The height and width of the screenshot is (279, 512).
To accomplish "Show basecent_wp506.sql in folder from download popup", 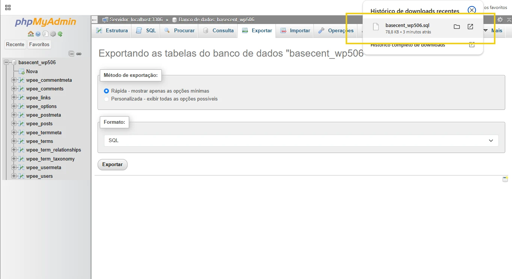I will click(456, 27).
